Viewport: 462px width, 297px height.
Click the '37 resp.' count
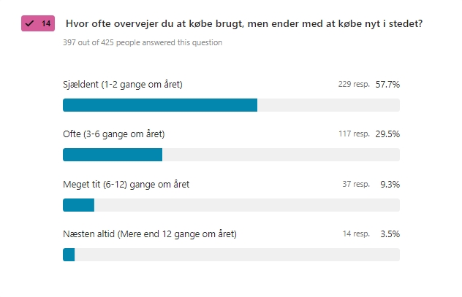356,185
